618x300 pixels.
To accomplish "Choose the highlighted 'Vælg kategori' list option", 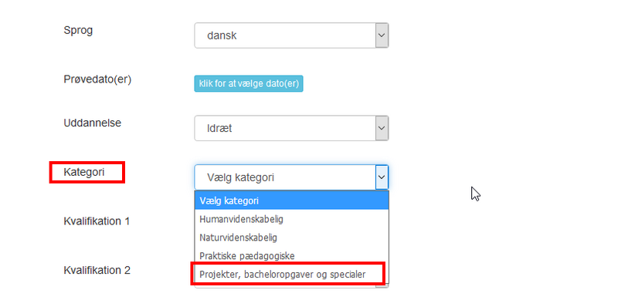I will tap(291, 201).
